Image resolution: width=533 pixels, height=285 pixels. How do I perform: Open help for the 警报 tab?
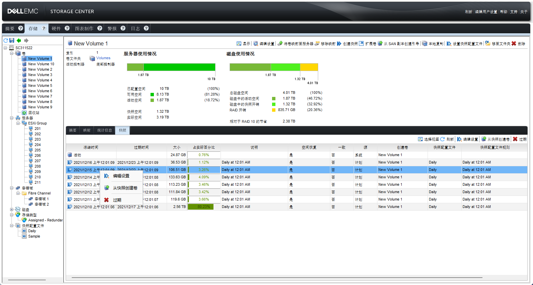click(123, 28)
